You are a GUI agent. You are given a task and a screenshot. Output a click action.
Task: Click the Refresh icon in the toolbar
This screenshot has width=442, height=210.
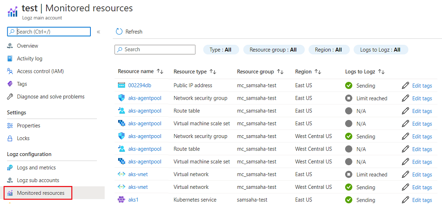tap(119, 32)
